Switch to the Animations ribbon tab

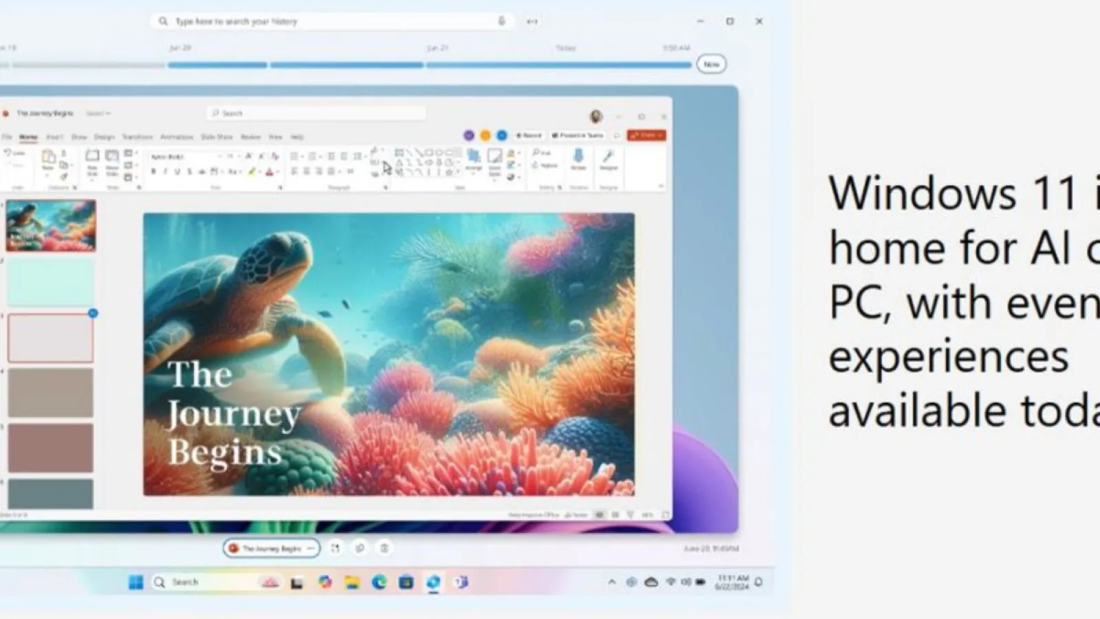(x=177, y=137)
